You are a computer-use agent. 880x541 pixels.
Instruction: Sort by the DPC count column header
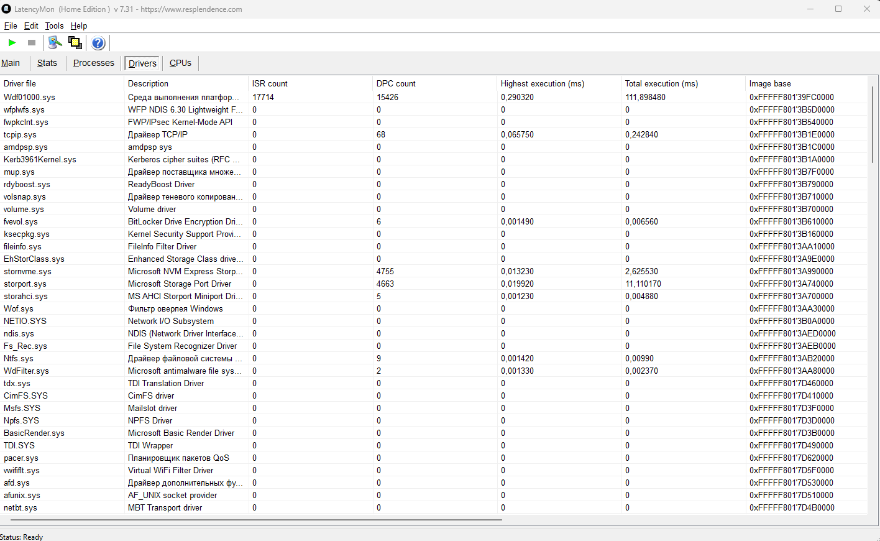click(x=435, y=83)
